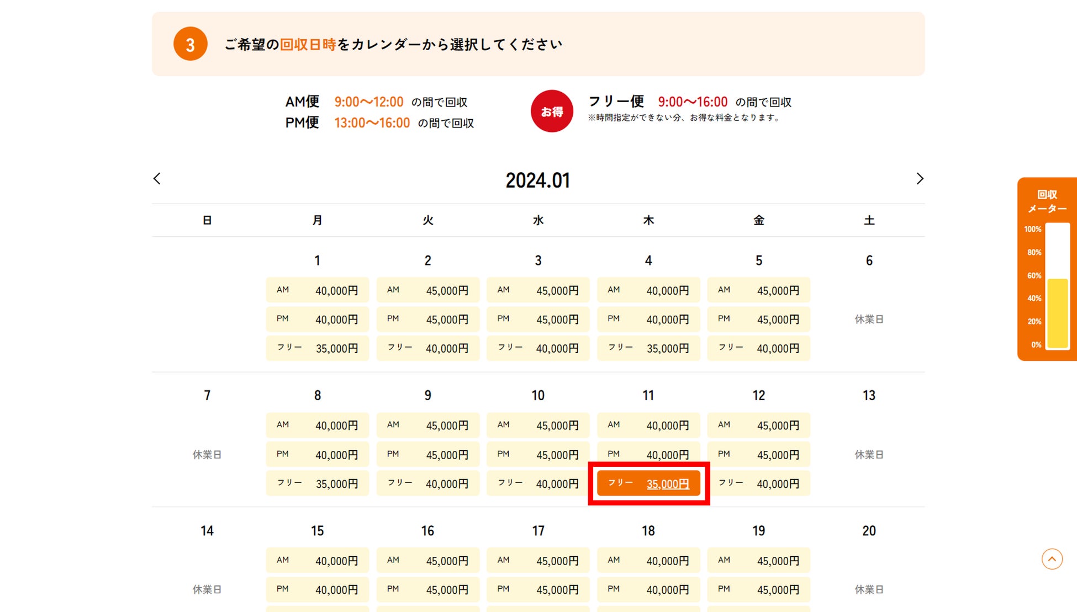Choose AM 40,000円 slot on the 15th
Viewport: 1077px width, 612px height.
tap(317, 561)
